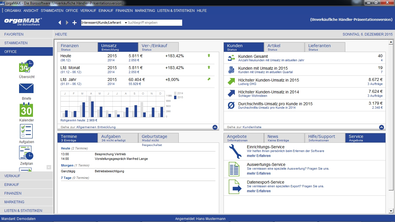Follow the Kundenliste link
The height and width of the screenshot is (222, 395).
pos(252,127)
